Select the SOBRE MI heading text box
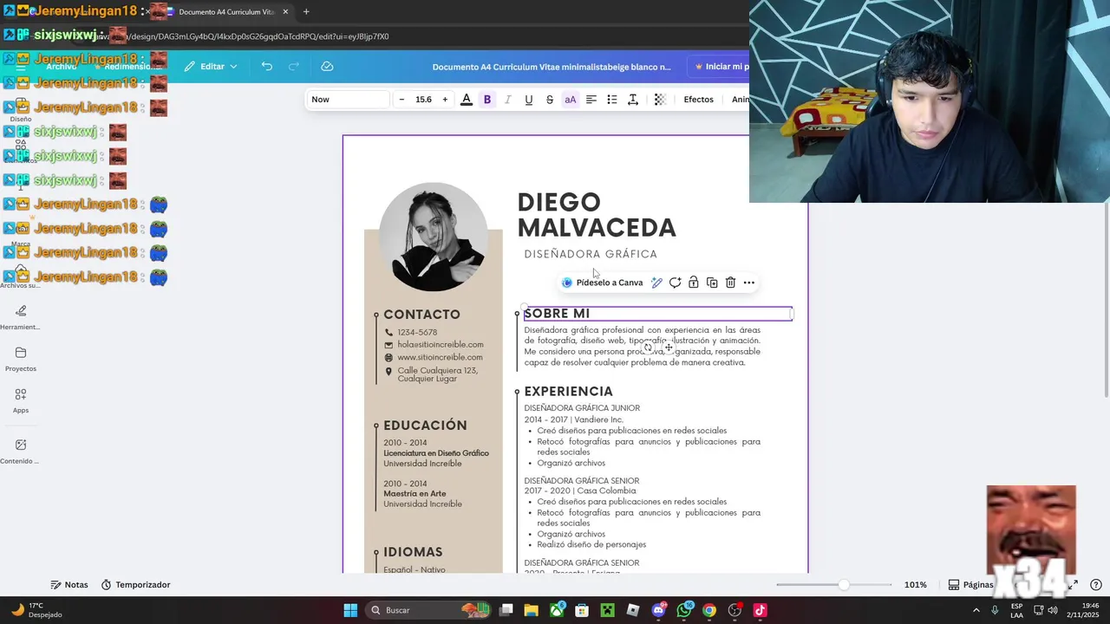Viewport: 1110px width, 624px height. (x=657, y=314)
